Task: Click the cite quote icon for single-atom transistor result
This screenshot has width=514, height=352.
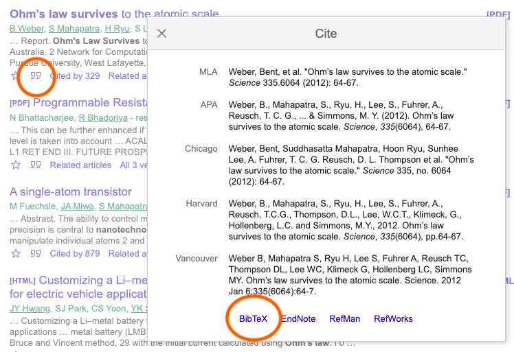Action: pos(36,253)
